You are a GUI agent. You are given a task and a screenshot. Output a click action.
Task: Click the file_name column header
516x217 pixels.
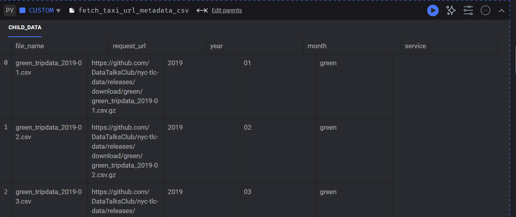(x=60, y=46)
